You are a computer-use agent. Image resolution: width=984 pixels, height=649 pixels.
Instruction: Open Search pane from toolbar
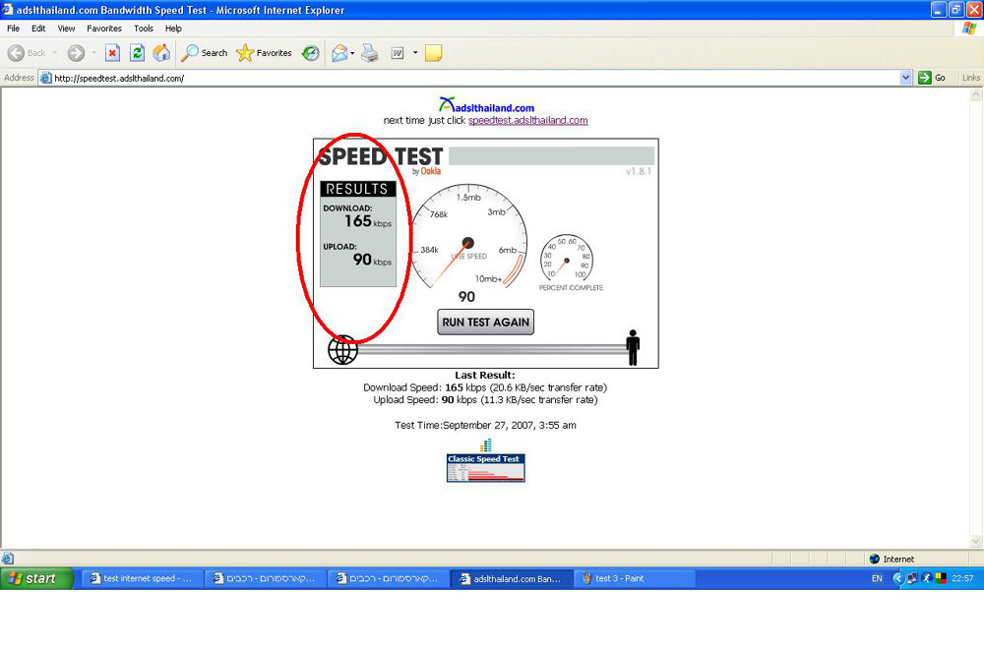pos(204,53)
